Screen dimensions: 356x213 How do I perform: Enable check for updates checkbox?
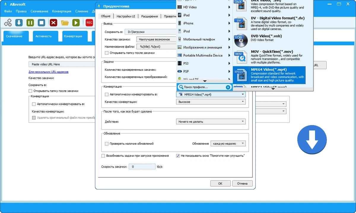pos(107,143)
